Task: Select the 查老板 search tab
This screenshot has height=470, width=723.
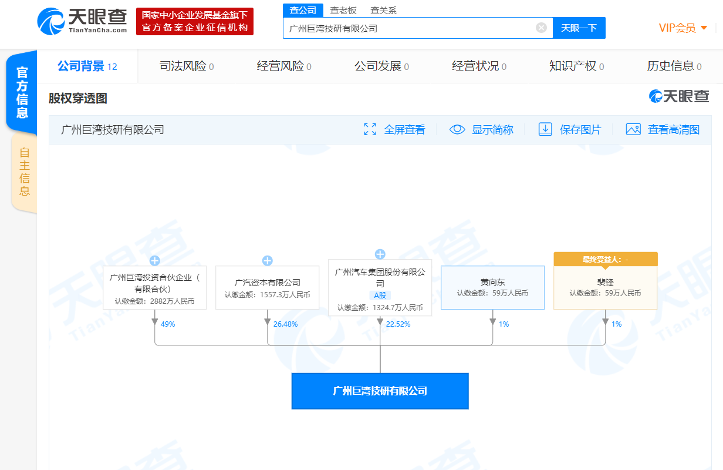Action: (x=343, y=10)
